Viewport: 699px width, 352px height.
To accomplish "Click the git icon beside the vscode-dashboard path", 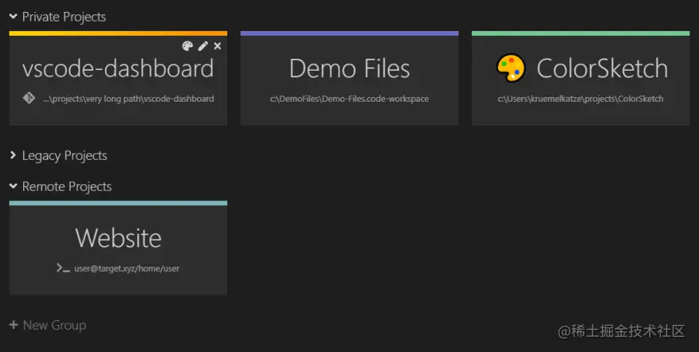I will (x=29, y=99).
